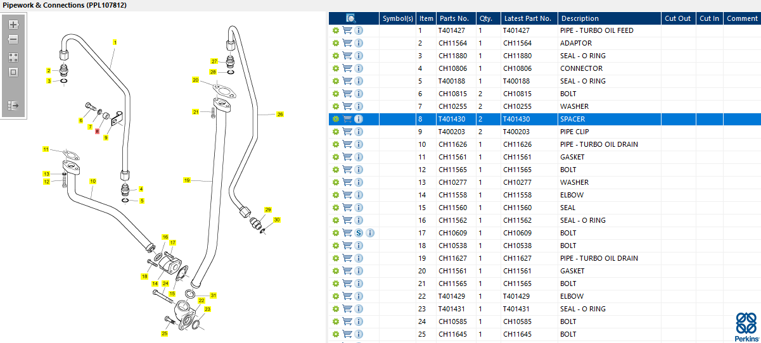Open info for CH10255 WASHER
761x343 pixels.
click(x=359, y=106)
